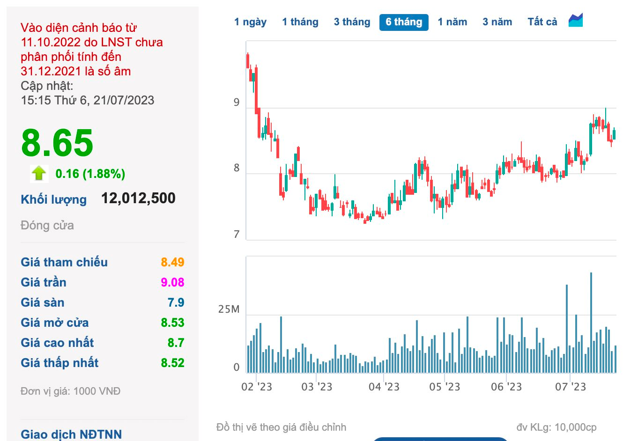Show the Tất cả full history
This screenshot has height=441, width=623.
[542, 22]
